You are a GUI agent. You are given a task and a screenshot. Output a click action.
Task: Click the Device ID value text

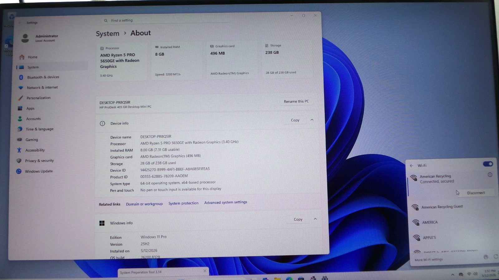click(x=175, y=169)
